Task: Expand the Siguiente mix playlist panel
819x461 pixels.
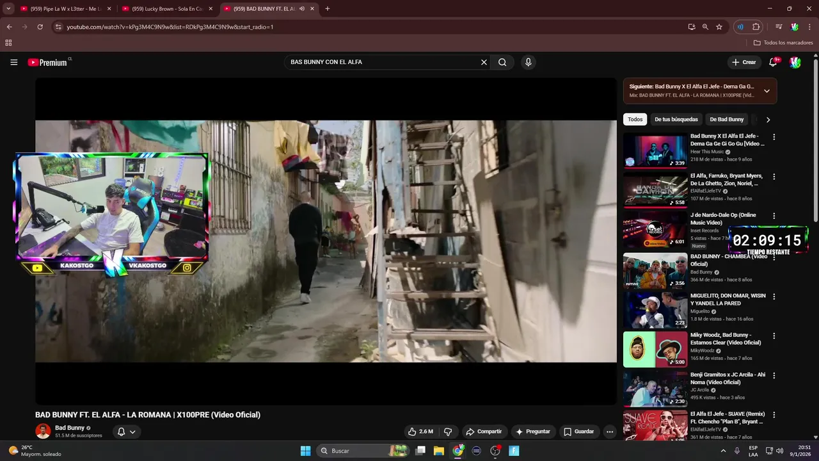Action: click(x=767, y=91)
